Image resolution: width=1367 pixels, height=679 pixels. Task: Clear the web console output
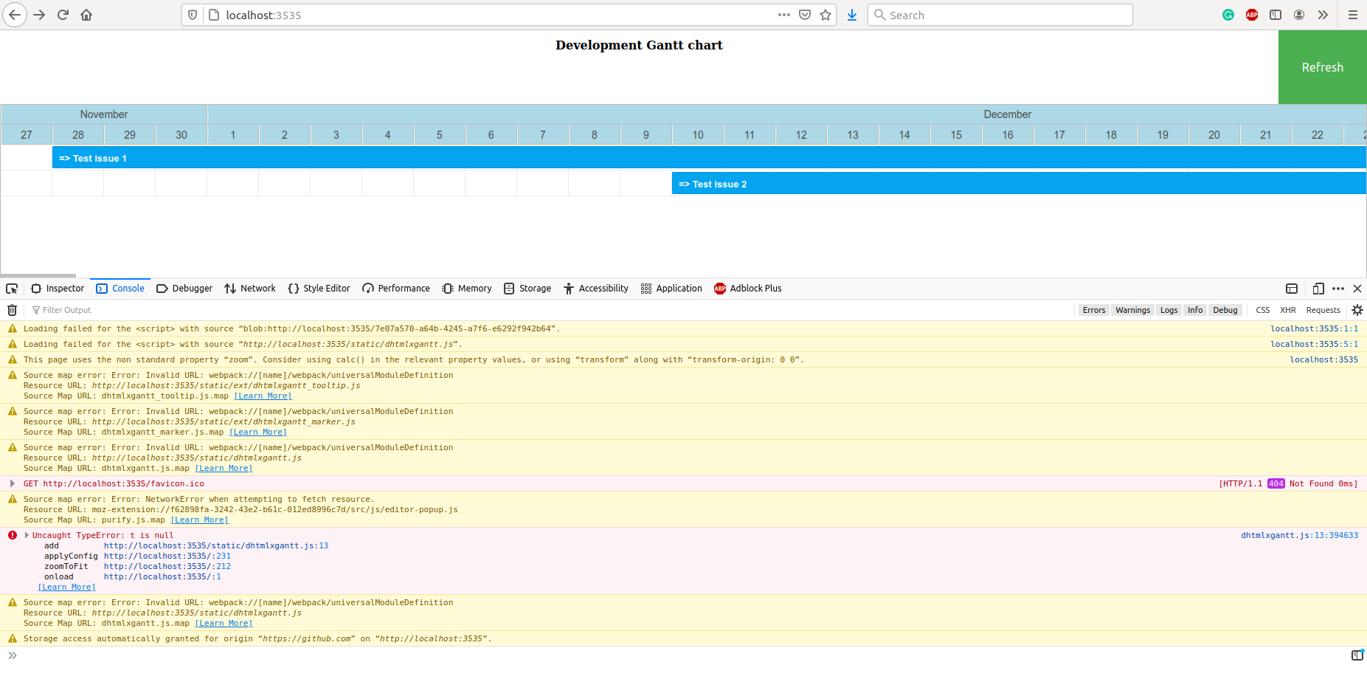[13, 310]
